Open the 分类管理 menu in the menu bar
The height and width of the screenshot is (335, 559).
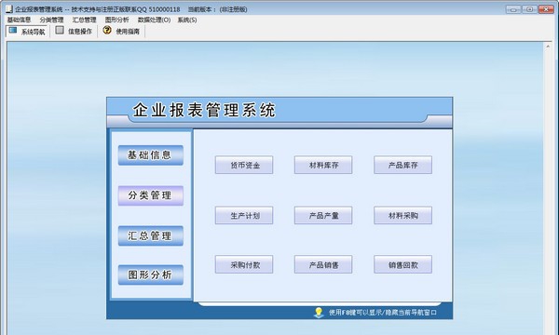coord(51,20)
